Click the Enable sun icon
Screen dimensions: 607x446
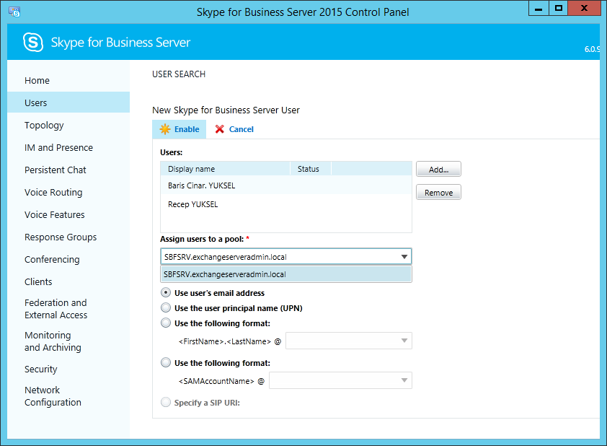click(165, 129)
